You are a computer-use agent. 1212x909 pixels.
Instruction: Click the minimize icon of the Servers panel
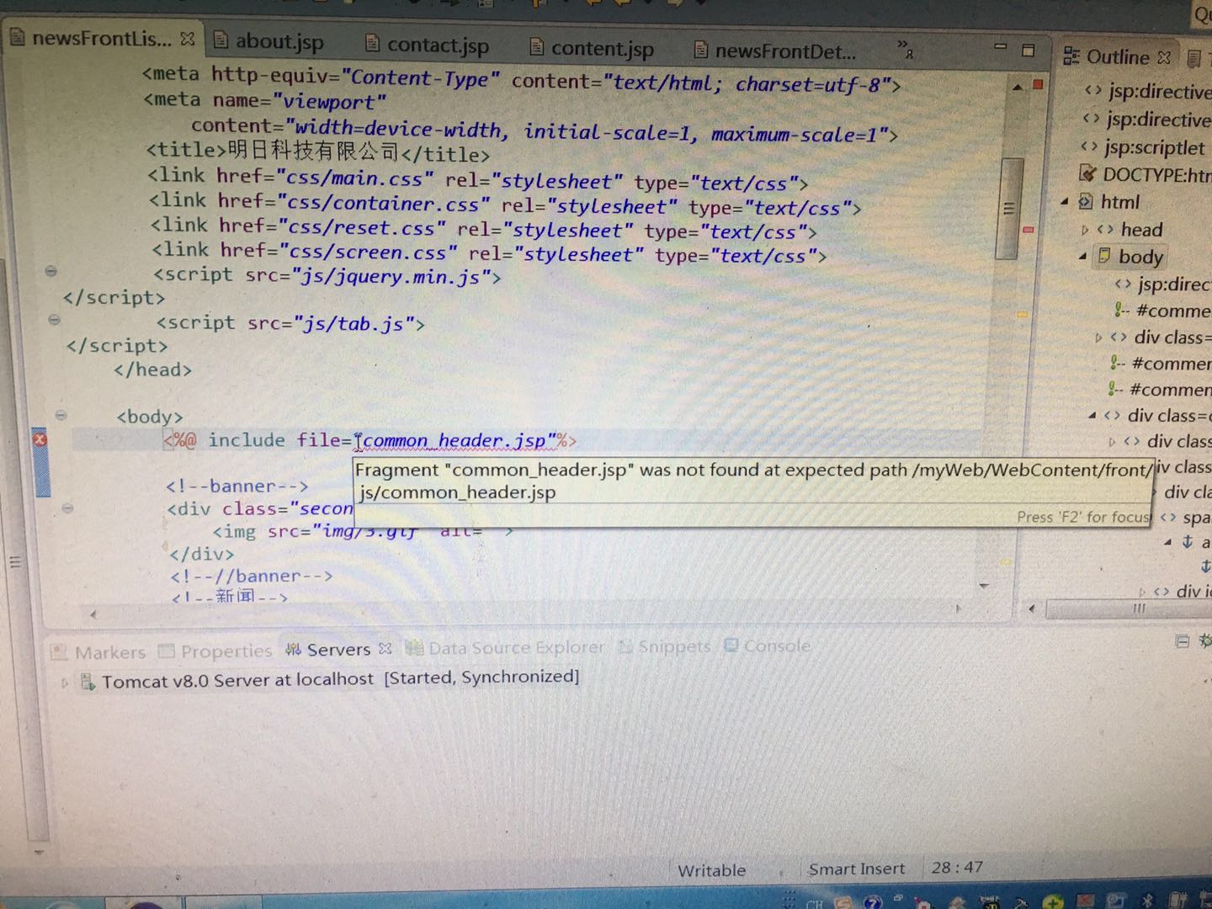coord(1183,641)
